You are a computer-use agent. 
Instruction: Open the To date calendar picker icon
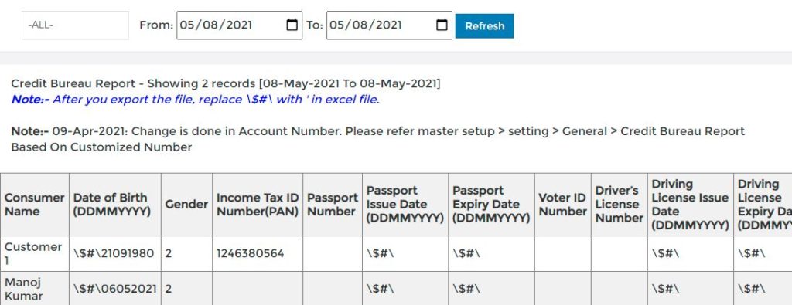[x=442, y=25]
